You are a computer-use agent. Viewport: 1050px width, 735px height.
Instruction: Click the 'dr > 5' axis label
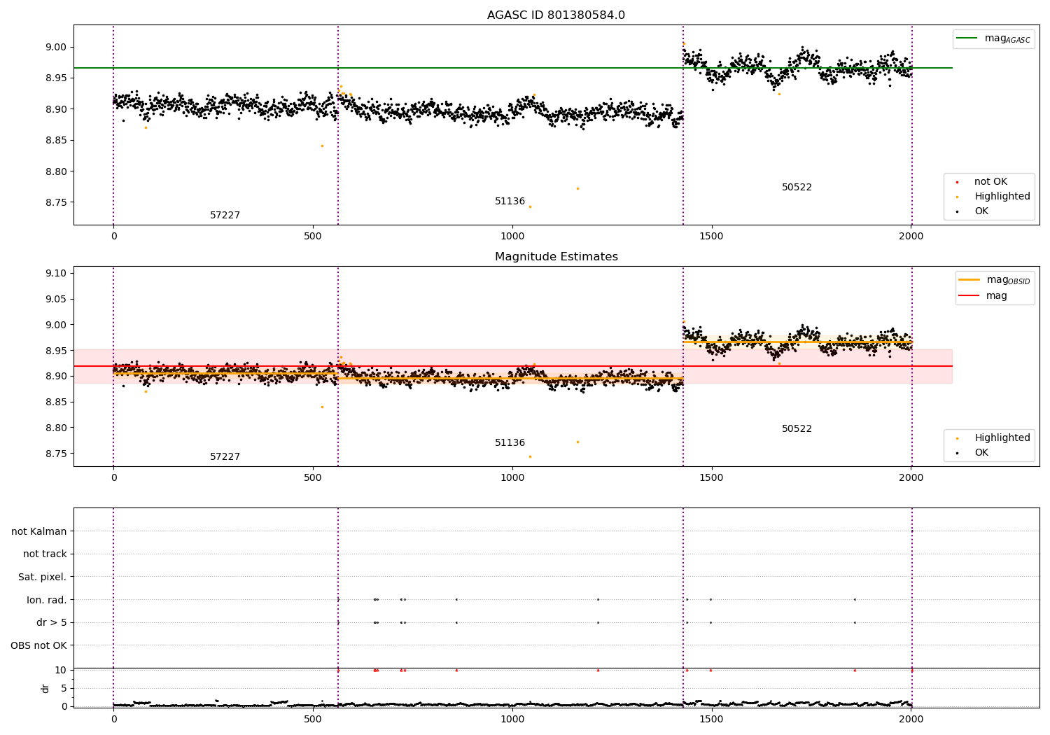[x=51, y=623]
